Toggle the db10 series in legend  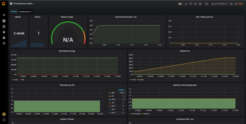pos(113,99)
